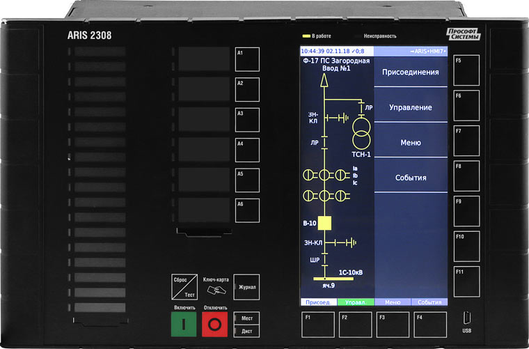Click the green Включить (on) button

tap(184, 324)
